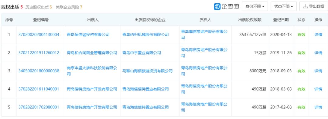Open 青岛海信房地产股份有限公司 pledgee in row 5
Screen dimensions: 328x119
click(204, 107)
